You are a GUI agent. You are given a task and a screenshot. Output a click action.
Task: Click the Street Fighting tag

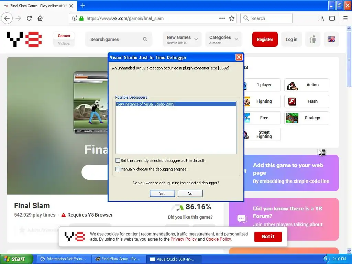coord(262,134)
